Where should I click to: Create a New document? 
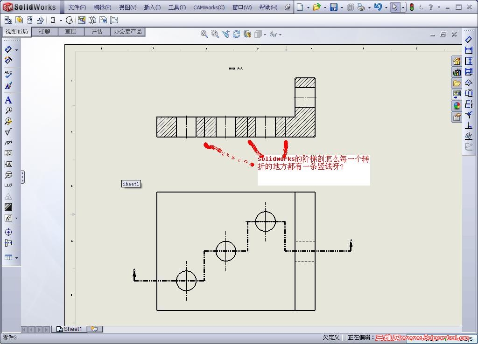(x=300, y=7)
